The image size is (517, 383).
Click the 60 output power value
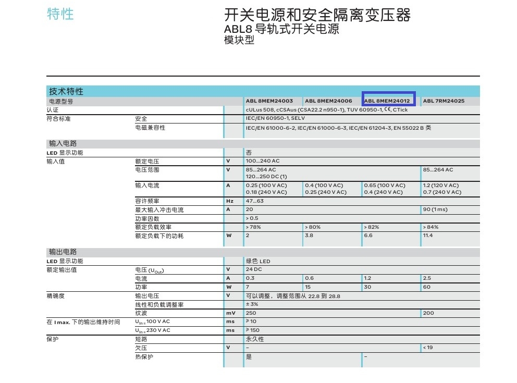tap(427, 287)
